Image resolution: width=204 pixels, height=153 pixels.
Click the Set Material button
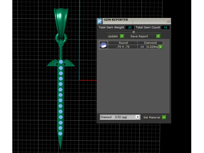(x=152, y=117)
